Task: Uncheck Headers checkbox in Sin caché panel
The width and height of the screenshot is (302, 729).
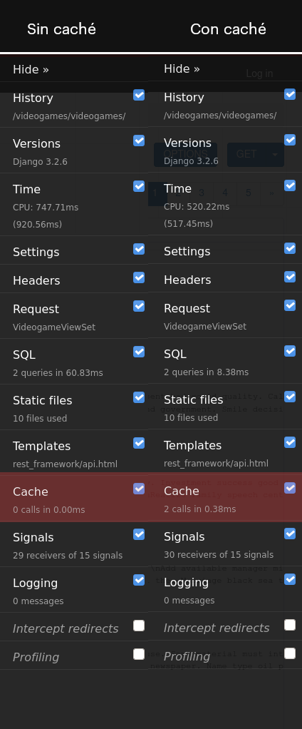Action: pos(139,277)
